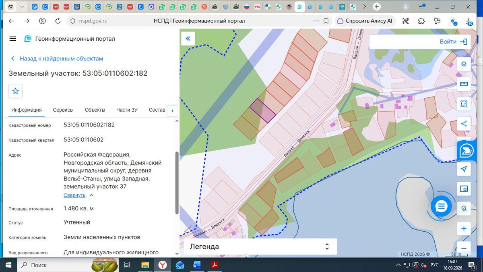
Task: Select the Состав tab
Action: tap(157, 110)
